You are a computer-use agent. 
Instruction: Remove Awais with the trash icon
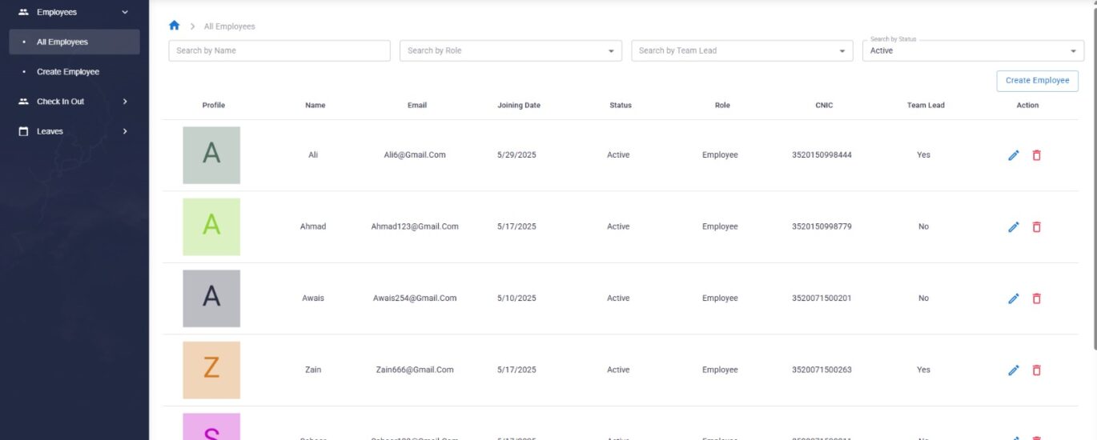click(1036, 298)
